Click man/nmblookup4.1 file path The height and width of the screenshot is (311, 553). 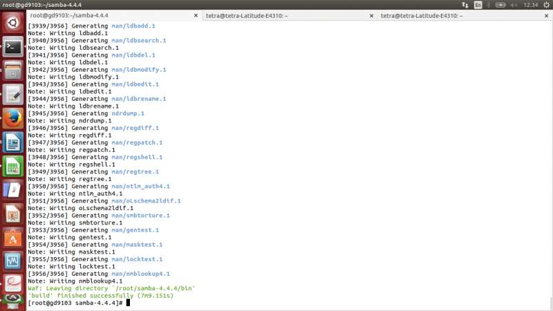coord(140,274)
